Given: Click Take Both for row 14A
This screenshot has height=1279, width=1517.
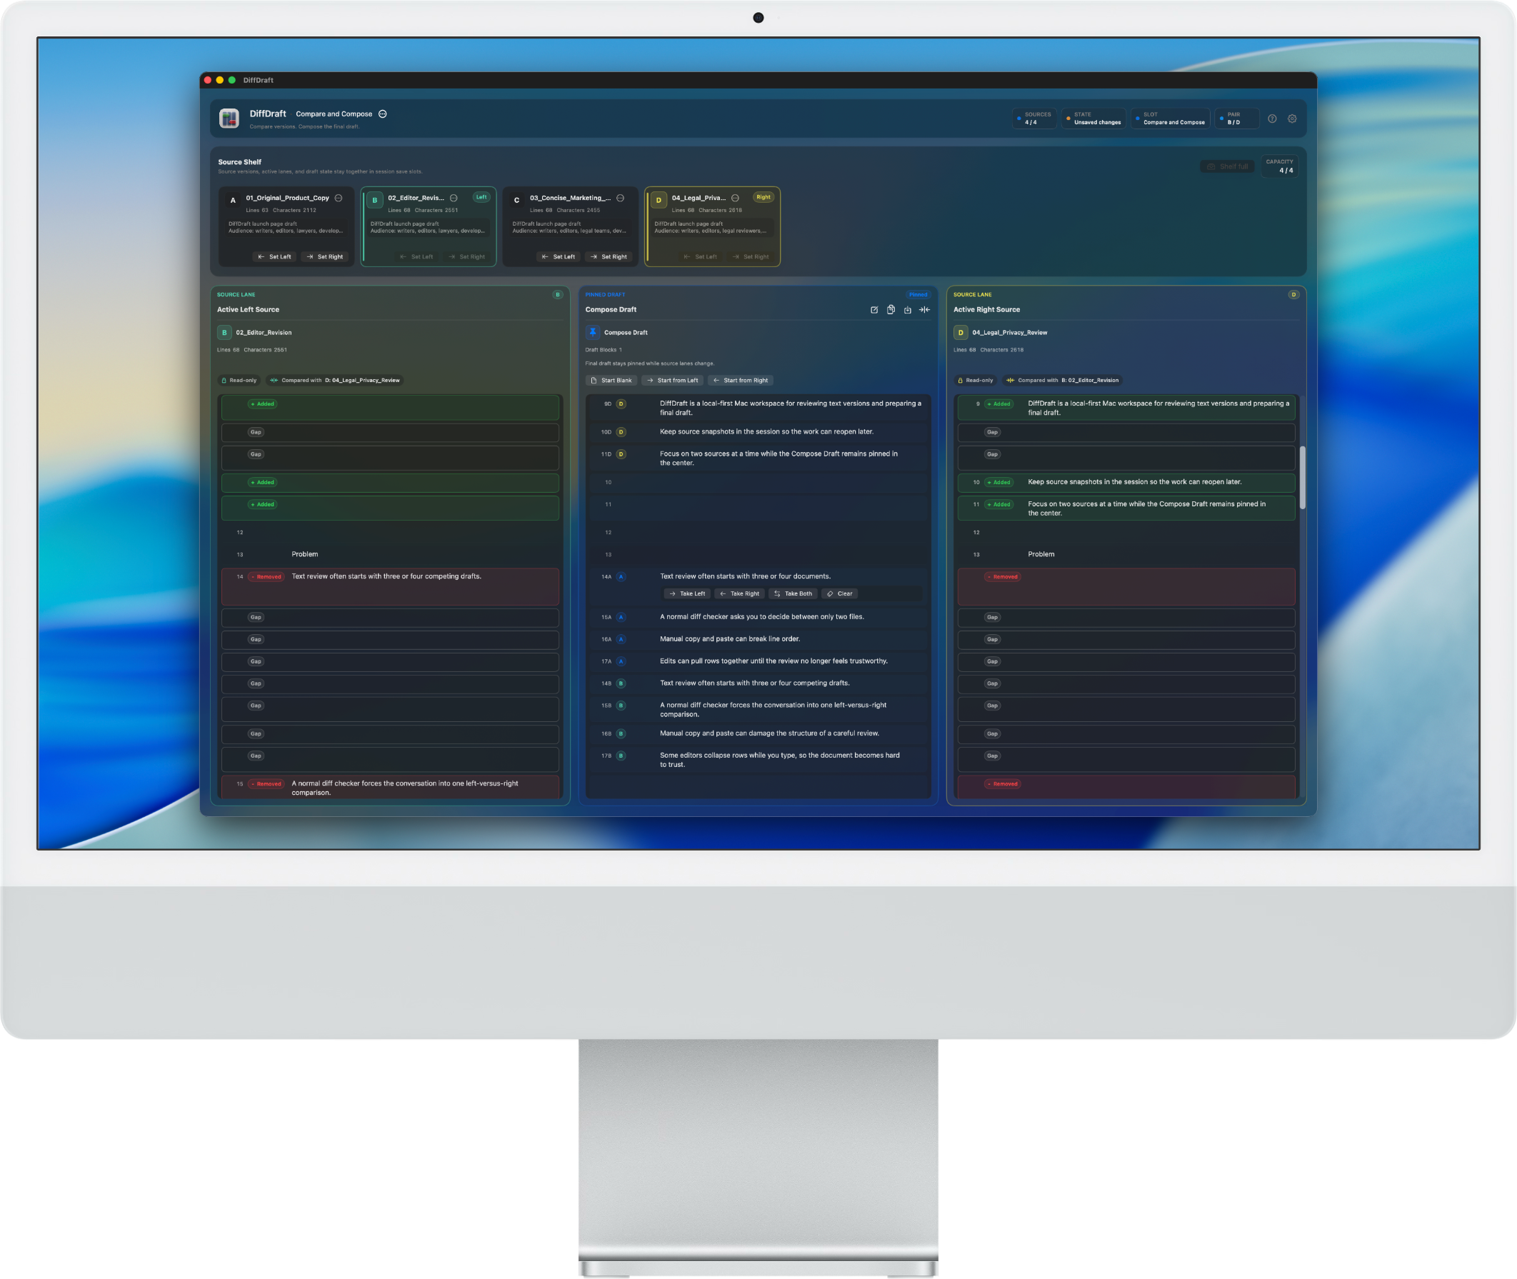Looking at the screenshot, I should point(793,594).
